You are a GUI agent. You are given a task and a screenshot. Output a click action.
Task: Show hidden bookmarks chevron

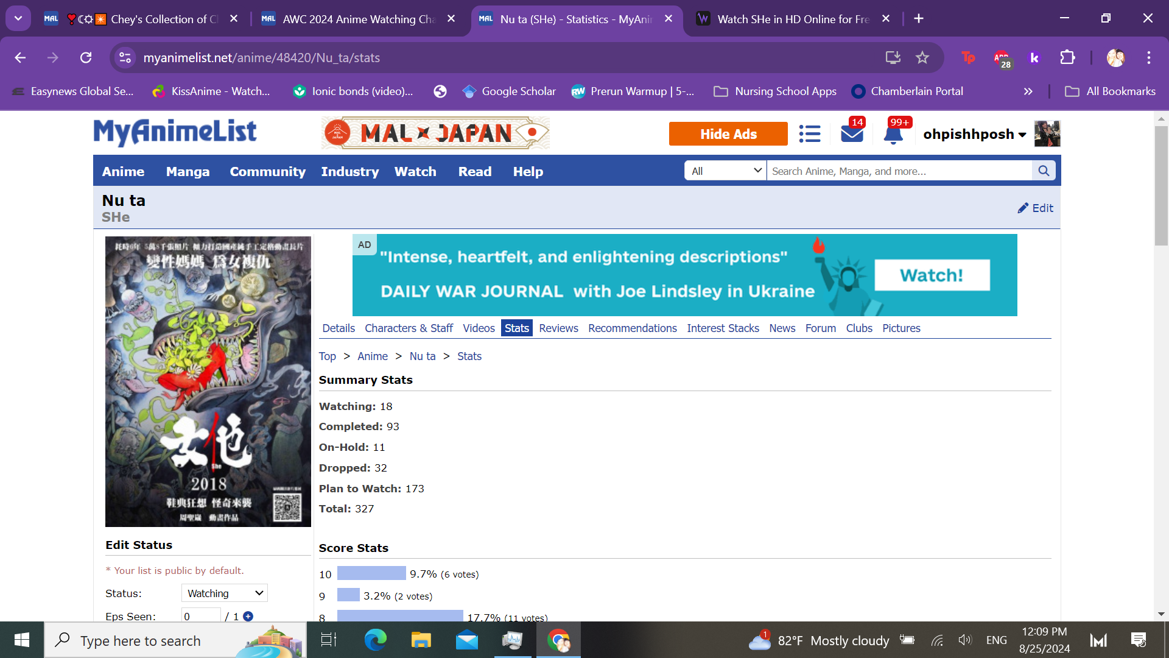1028,91
